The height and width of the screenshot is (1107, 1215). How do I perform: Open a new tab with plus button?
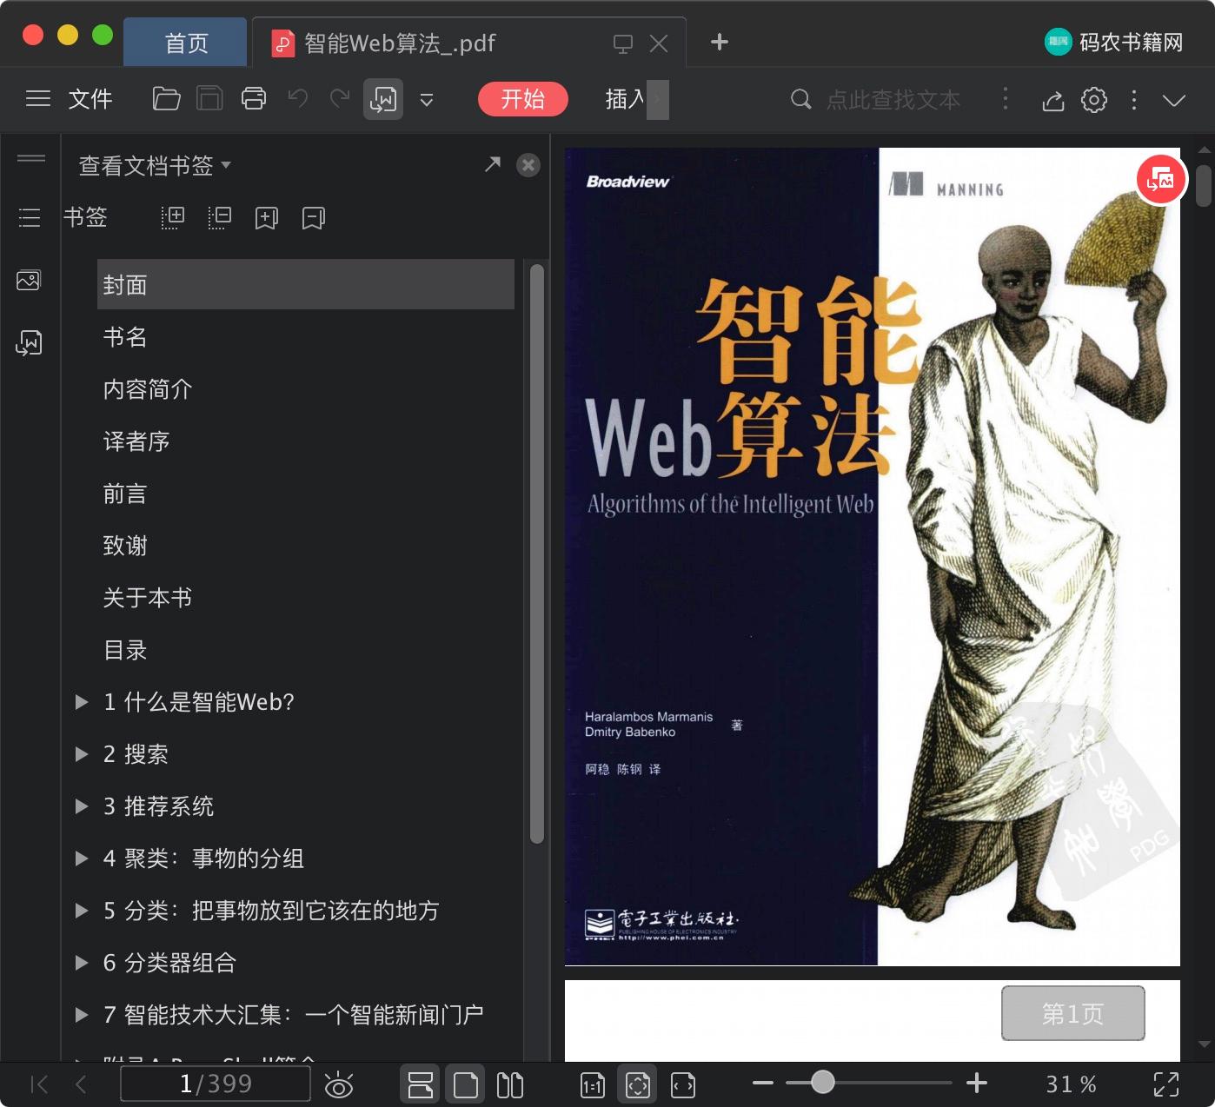click(720, 42)
